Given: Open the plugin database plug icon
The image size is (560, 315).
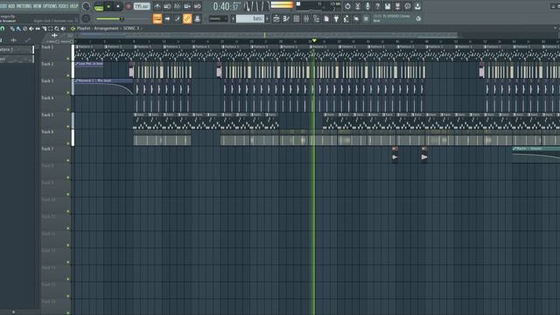Looking at the screenshot, I should [x=336, y=18].
